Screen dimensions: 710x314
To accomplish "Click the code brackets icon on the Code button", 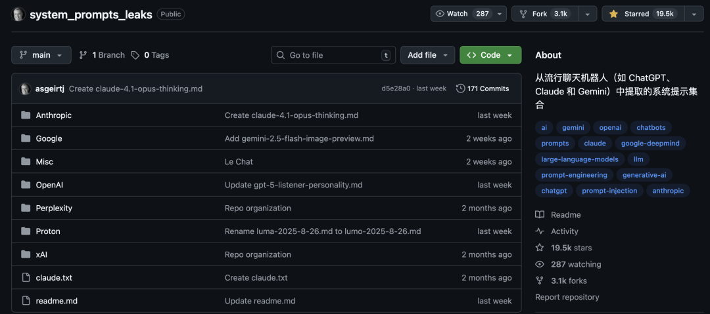I will (x=471, y=55).
